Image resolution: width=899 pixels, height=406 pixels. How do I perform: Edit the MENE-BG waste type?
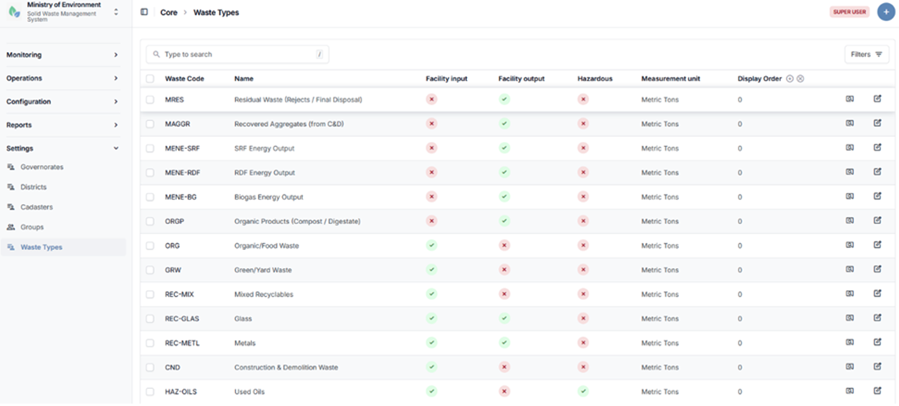(877, 196)
